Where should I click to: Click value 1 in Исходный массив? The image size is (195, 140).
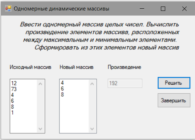tap(12, 113)
